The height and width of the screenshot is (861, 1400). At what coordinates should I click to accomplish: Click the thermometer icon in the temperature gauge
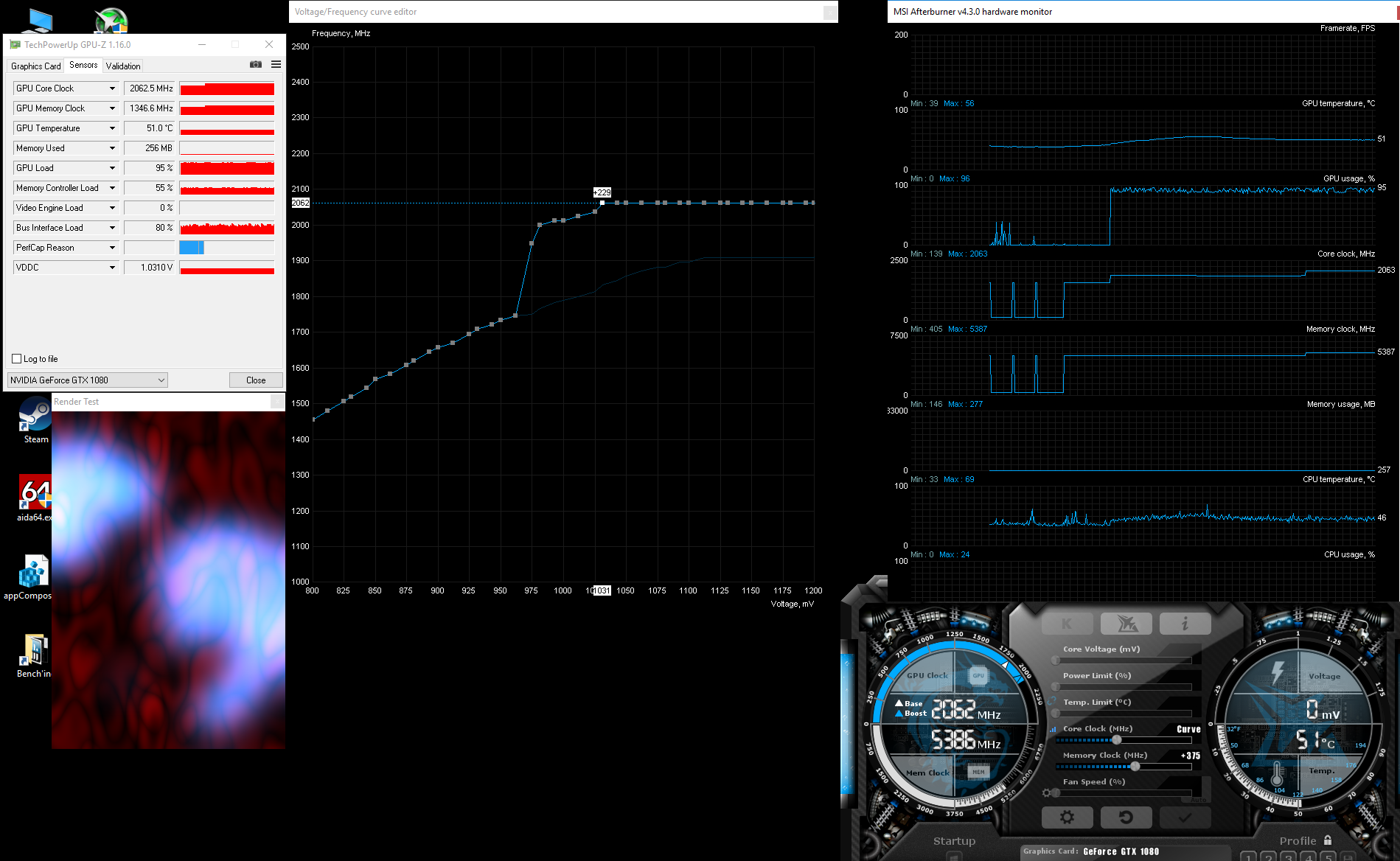click(1277, 774)
